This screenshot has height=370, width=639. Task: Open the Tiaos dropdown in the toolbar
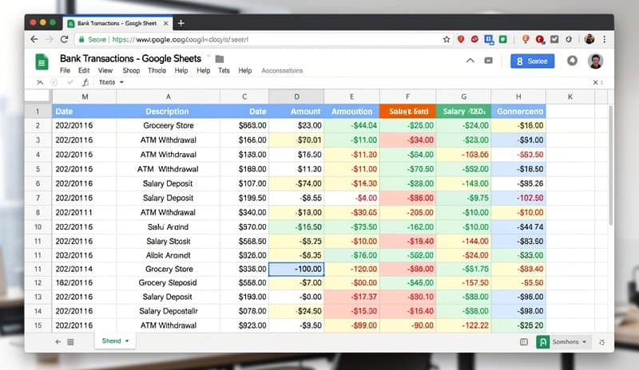pos(111,82)
